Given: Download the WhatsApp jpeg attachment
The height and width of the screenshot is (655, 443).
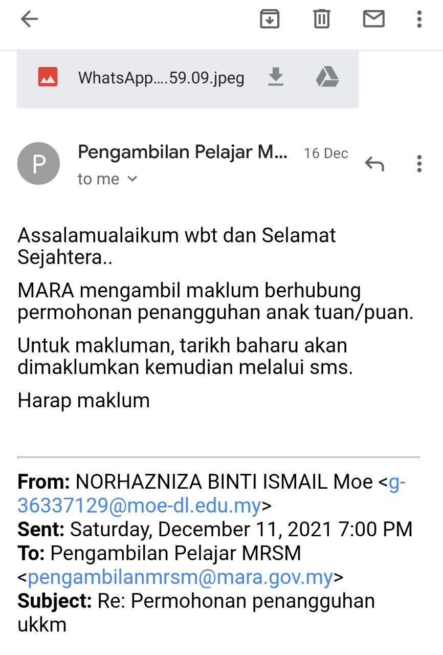Looking at the screenshot, I should click(276, 78).
